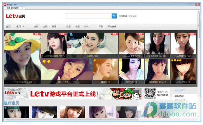The height and width of the screenshot is (125, 203).
Task: Click the Letv宝贝 logo
Action: click(x=16, y=16)
